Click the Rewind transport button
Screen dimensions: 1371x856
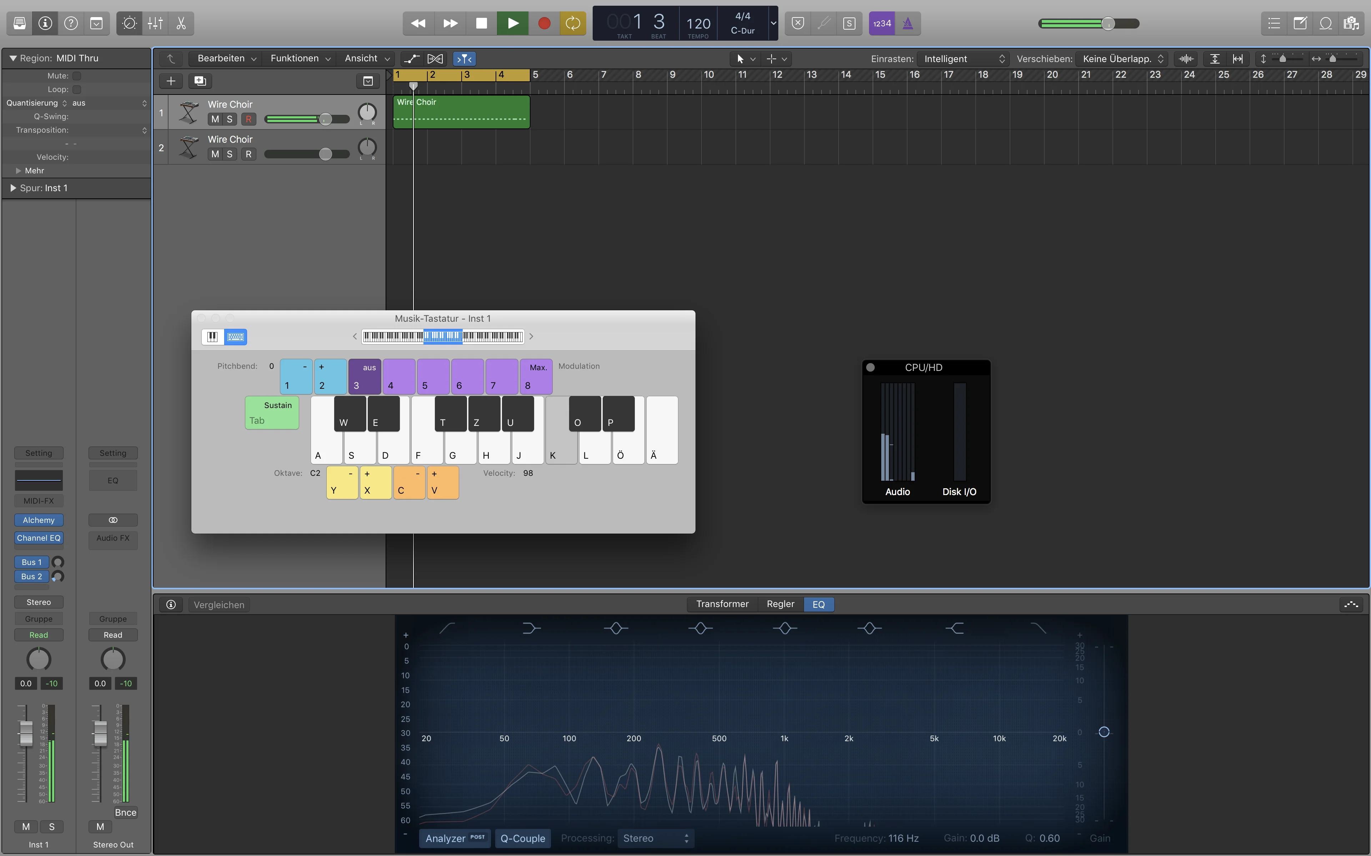click(x=418, y=23)
